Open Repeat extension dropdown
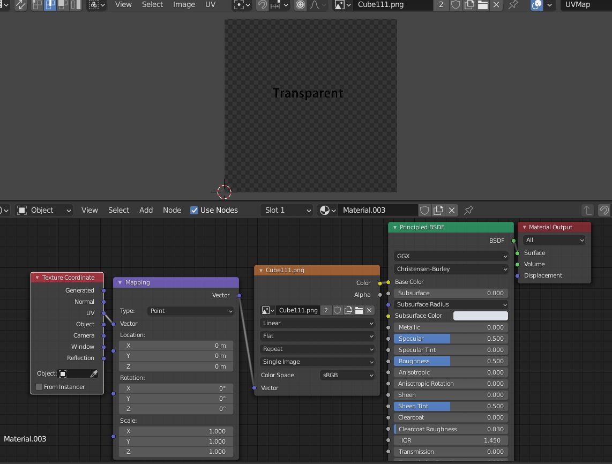The height and width of the screenshot is (464, 612). [x=317, y=349]
